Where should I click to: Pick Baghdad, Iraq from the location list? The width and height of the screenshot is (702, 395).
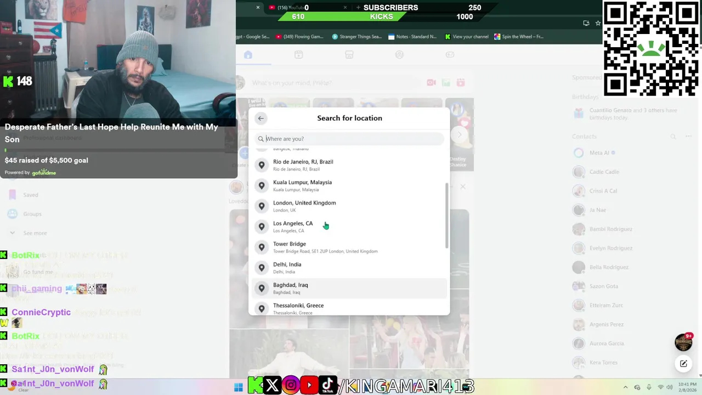coord(349,288)
